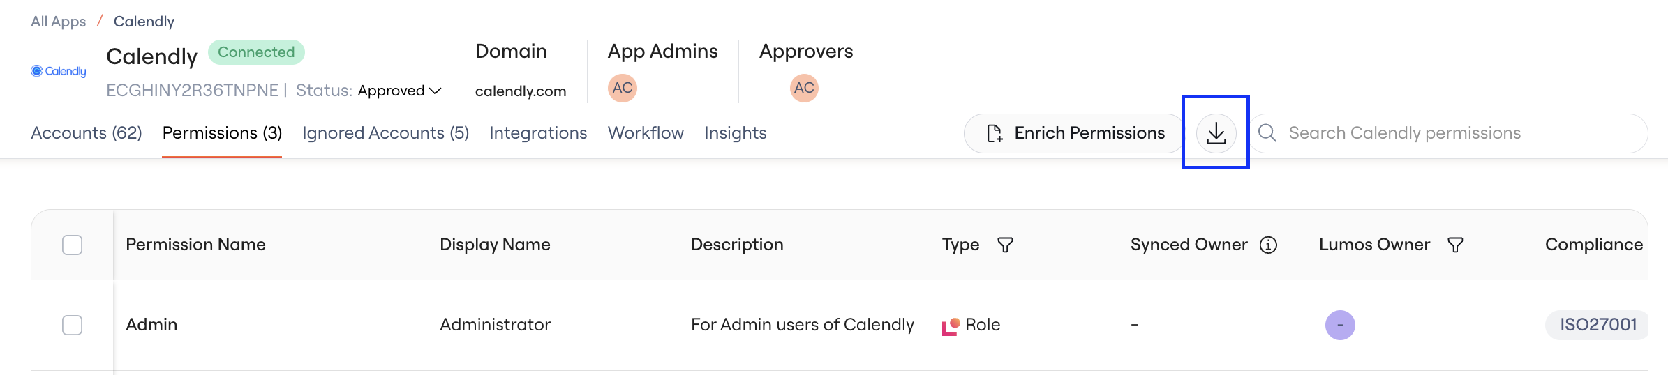This screenshot has width=1668, height=375.
Task: Go to the Integrations tab
Action: point(538,132)
